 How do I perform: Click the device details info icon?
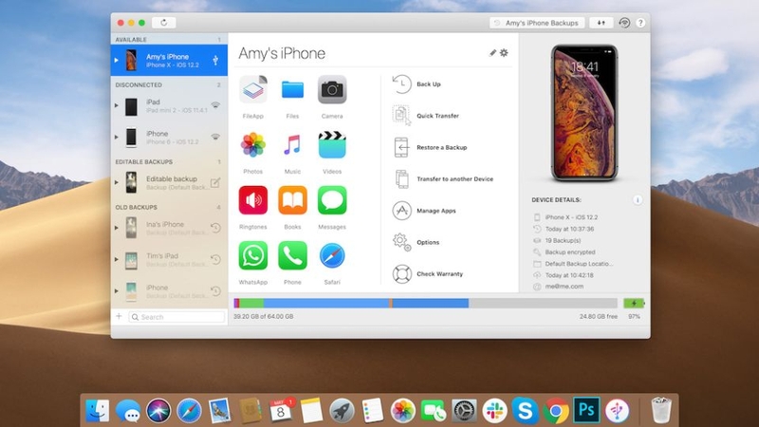pyautogui.click(x=638, y=200)
